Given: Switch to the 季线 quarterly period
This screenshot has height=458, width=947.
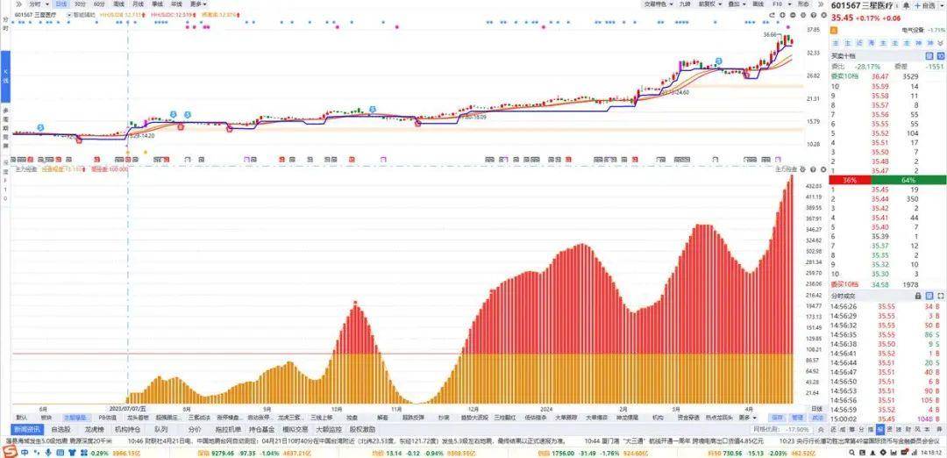Looking at the screenshot, I should 157,4.
